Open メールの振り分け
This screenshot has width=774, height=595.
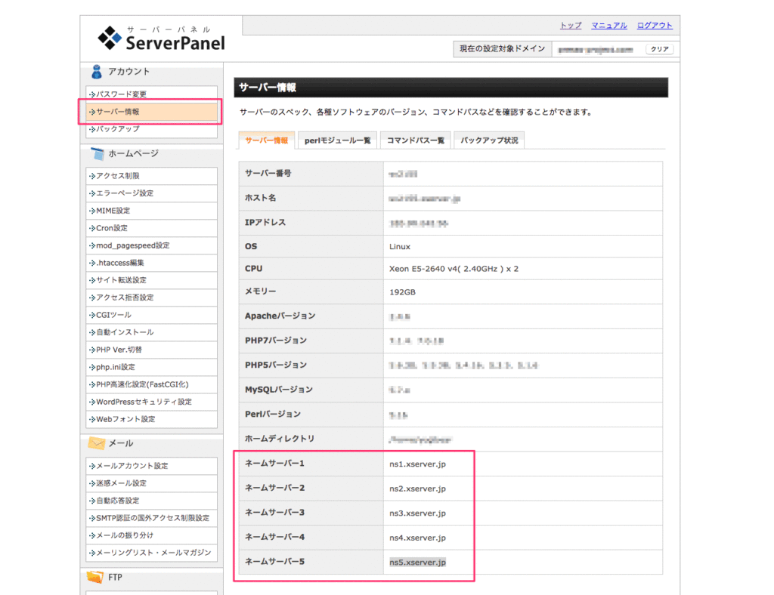[151, 535]
